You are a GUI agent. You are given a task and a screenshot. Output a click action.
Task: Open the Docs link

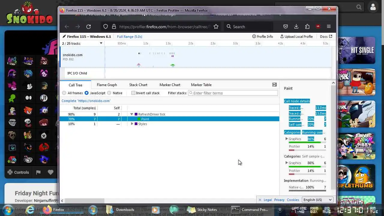(326, 37)
